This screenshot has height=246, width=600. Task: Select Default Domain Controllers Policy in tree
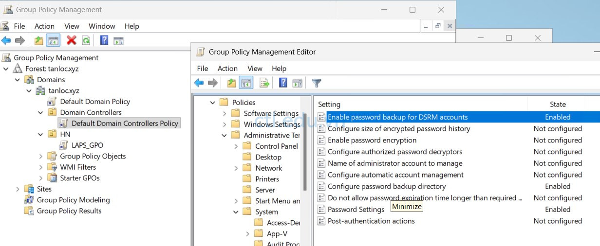click(x=125, y=123)
